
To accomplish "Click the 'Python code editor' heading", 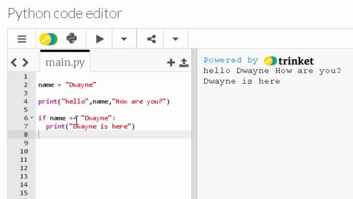I will pyautogui.click(x=65, y=13).
